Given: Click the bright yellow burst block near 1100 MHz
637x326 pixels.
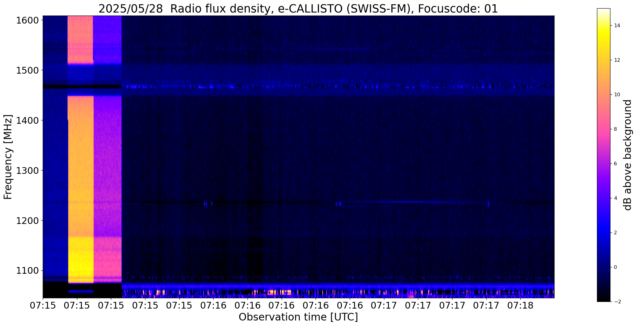Looking at the screenshot, I should [81, 260].
